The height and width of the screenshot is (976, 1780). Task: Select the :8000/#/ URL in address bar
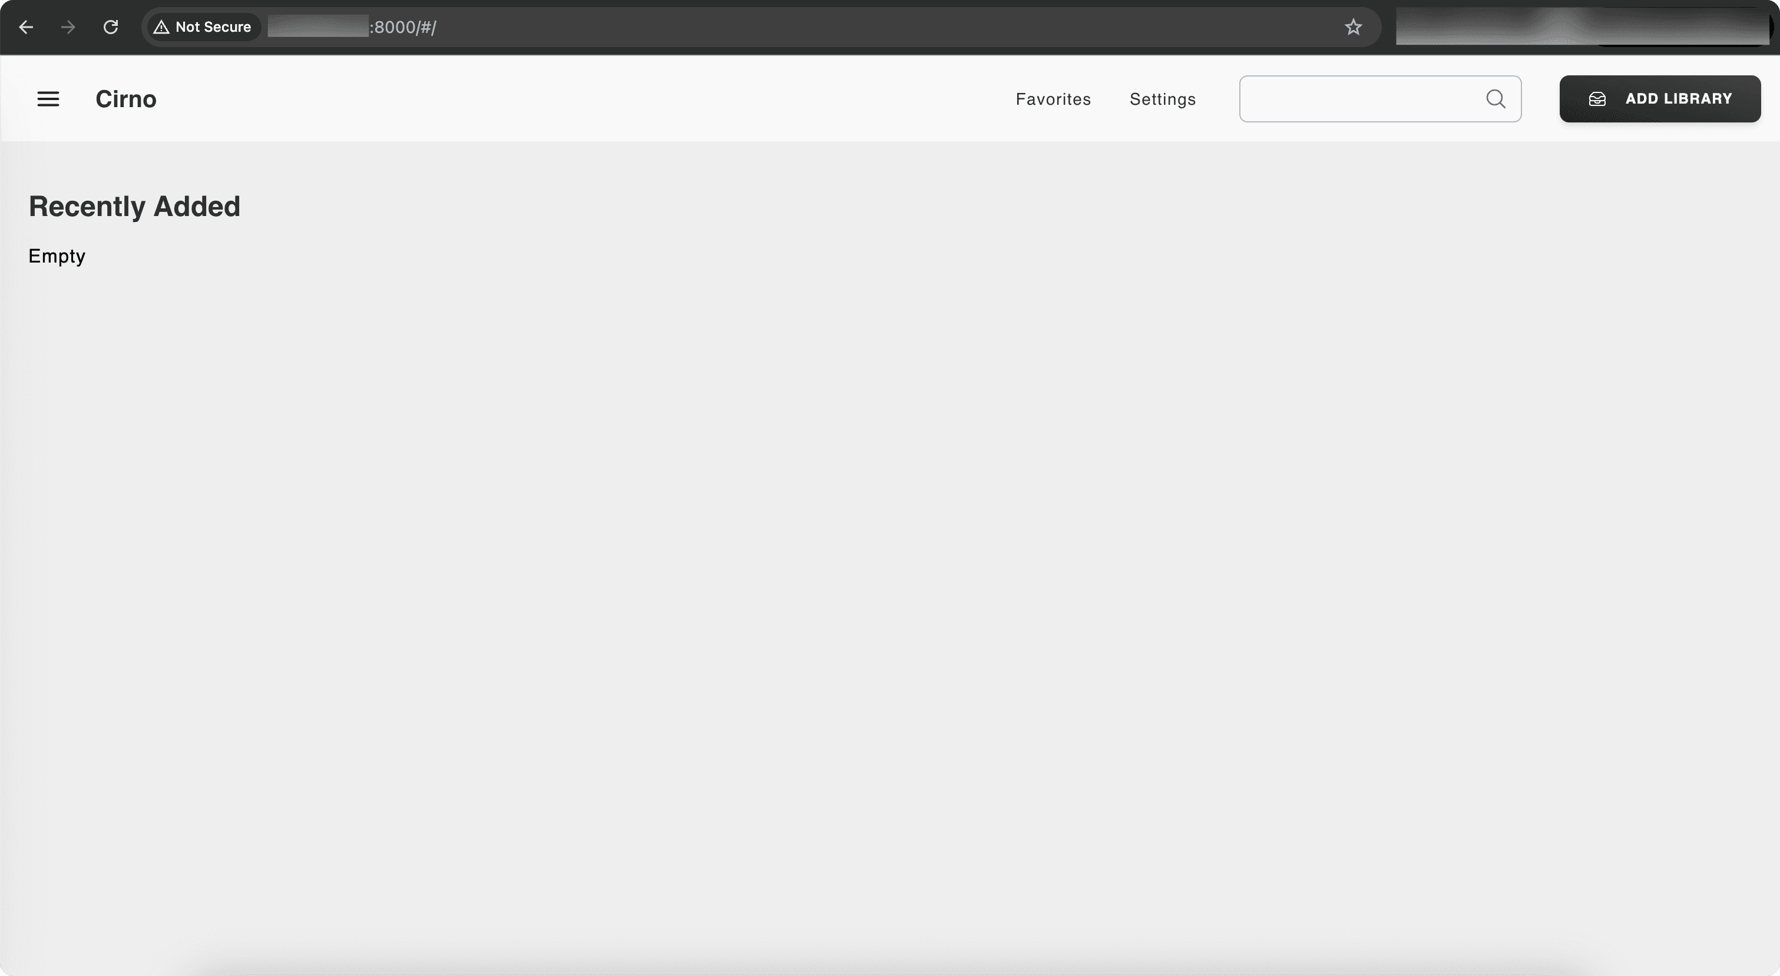(404, 27)
